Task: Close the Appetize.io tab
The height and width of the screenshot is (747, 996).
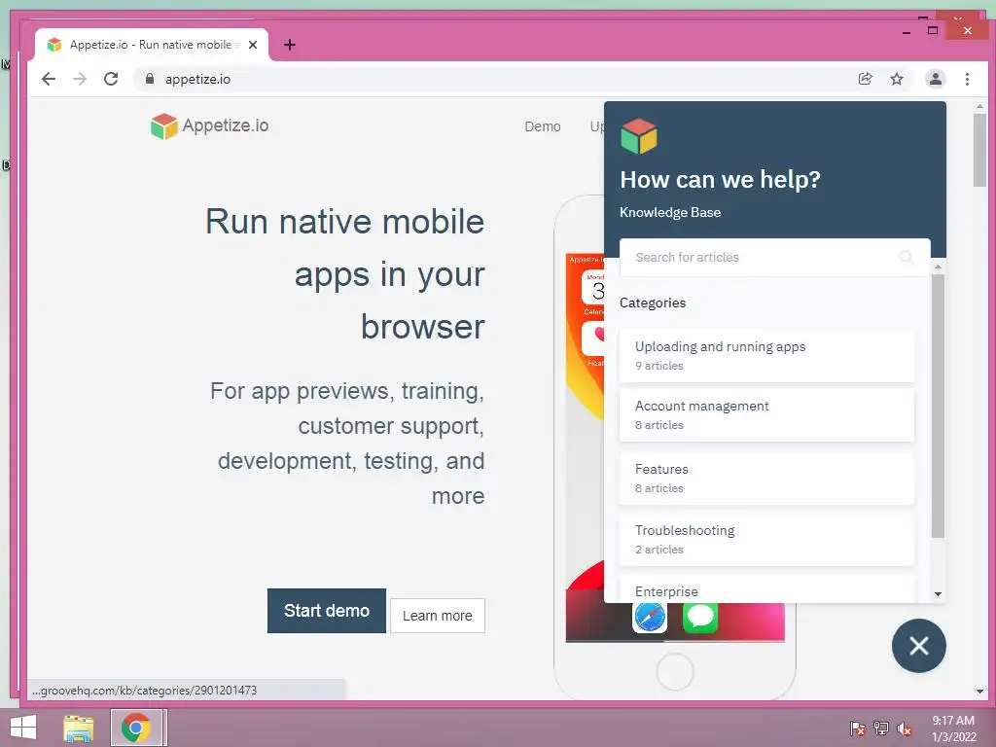Action: point(253,45)
